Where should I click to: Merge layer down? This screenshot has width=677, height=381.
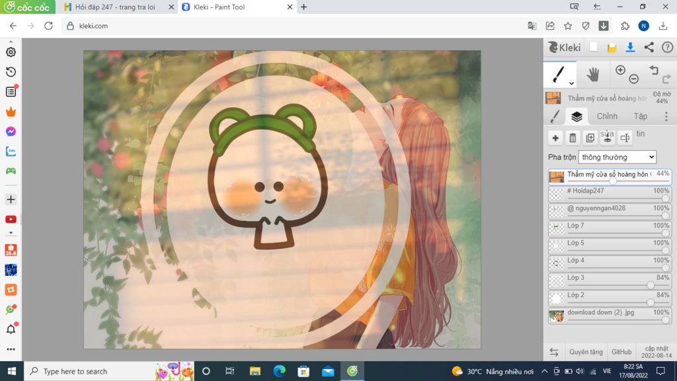[x=607, y=138]
